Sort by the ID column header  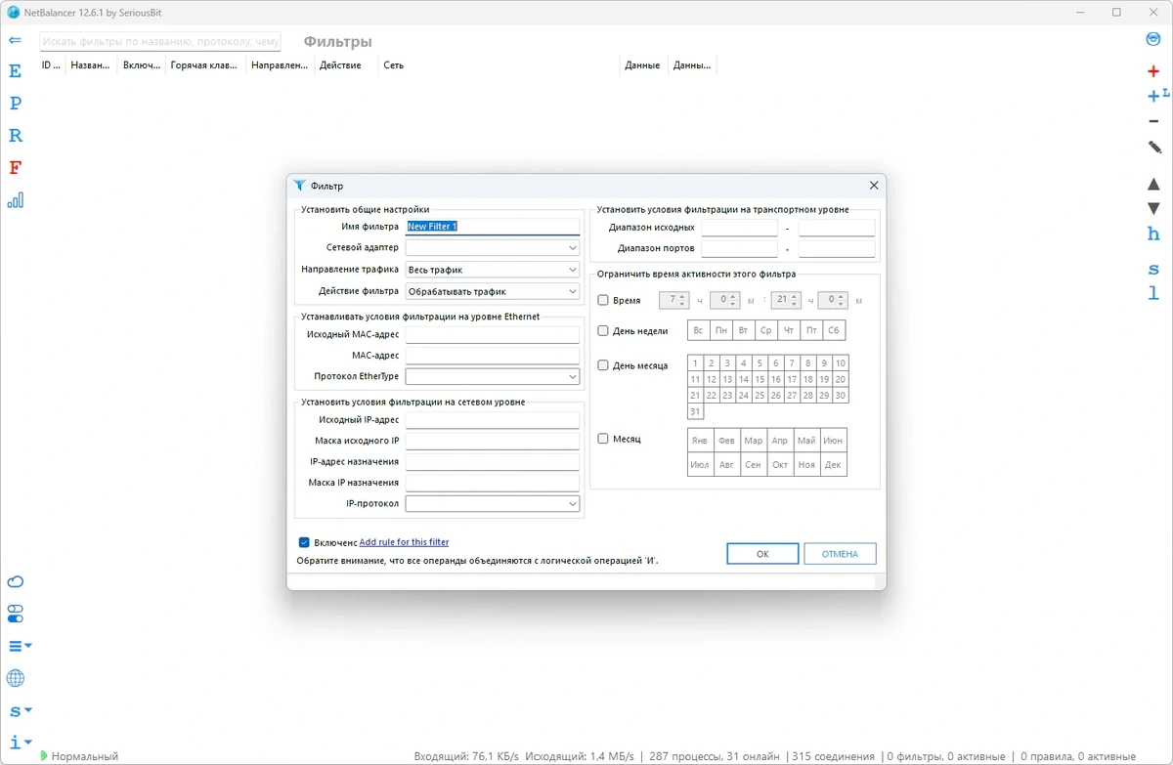[x=52, y=65]
